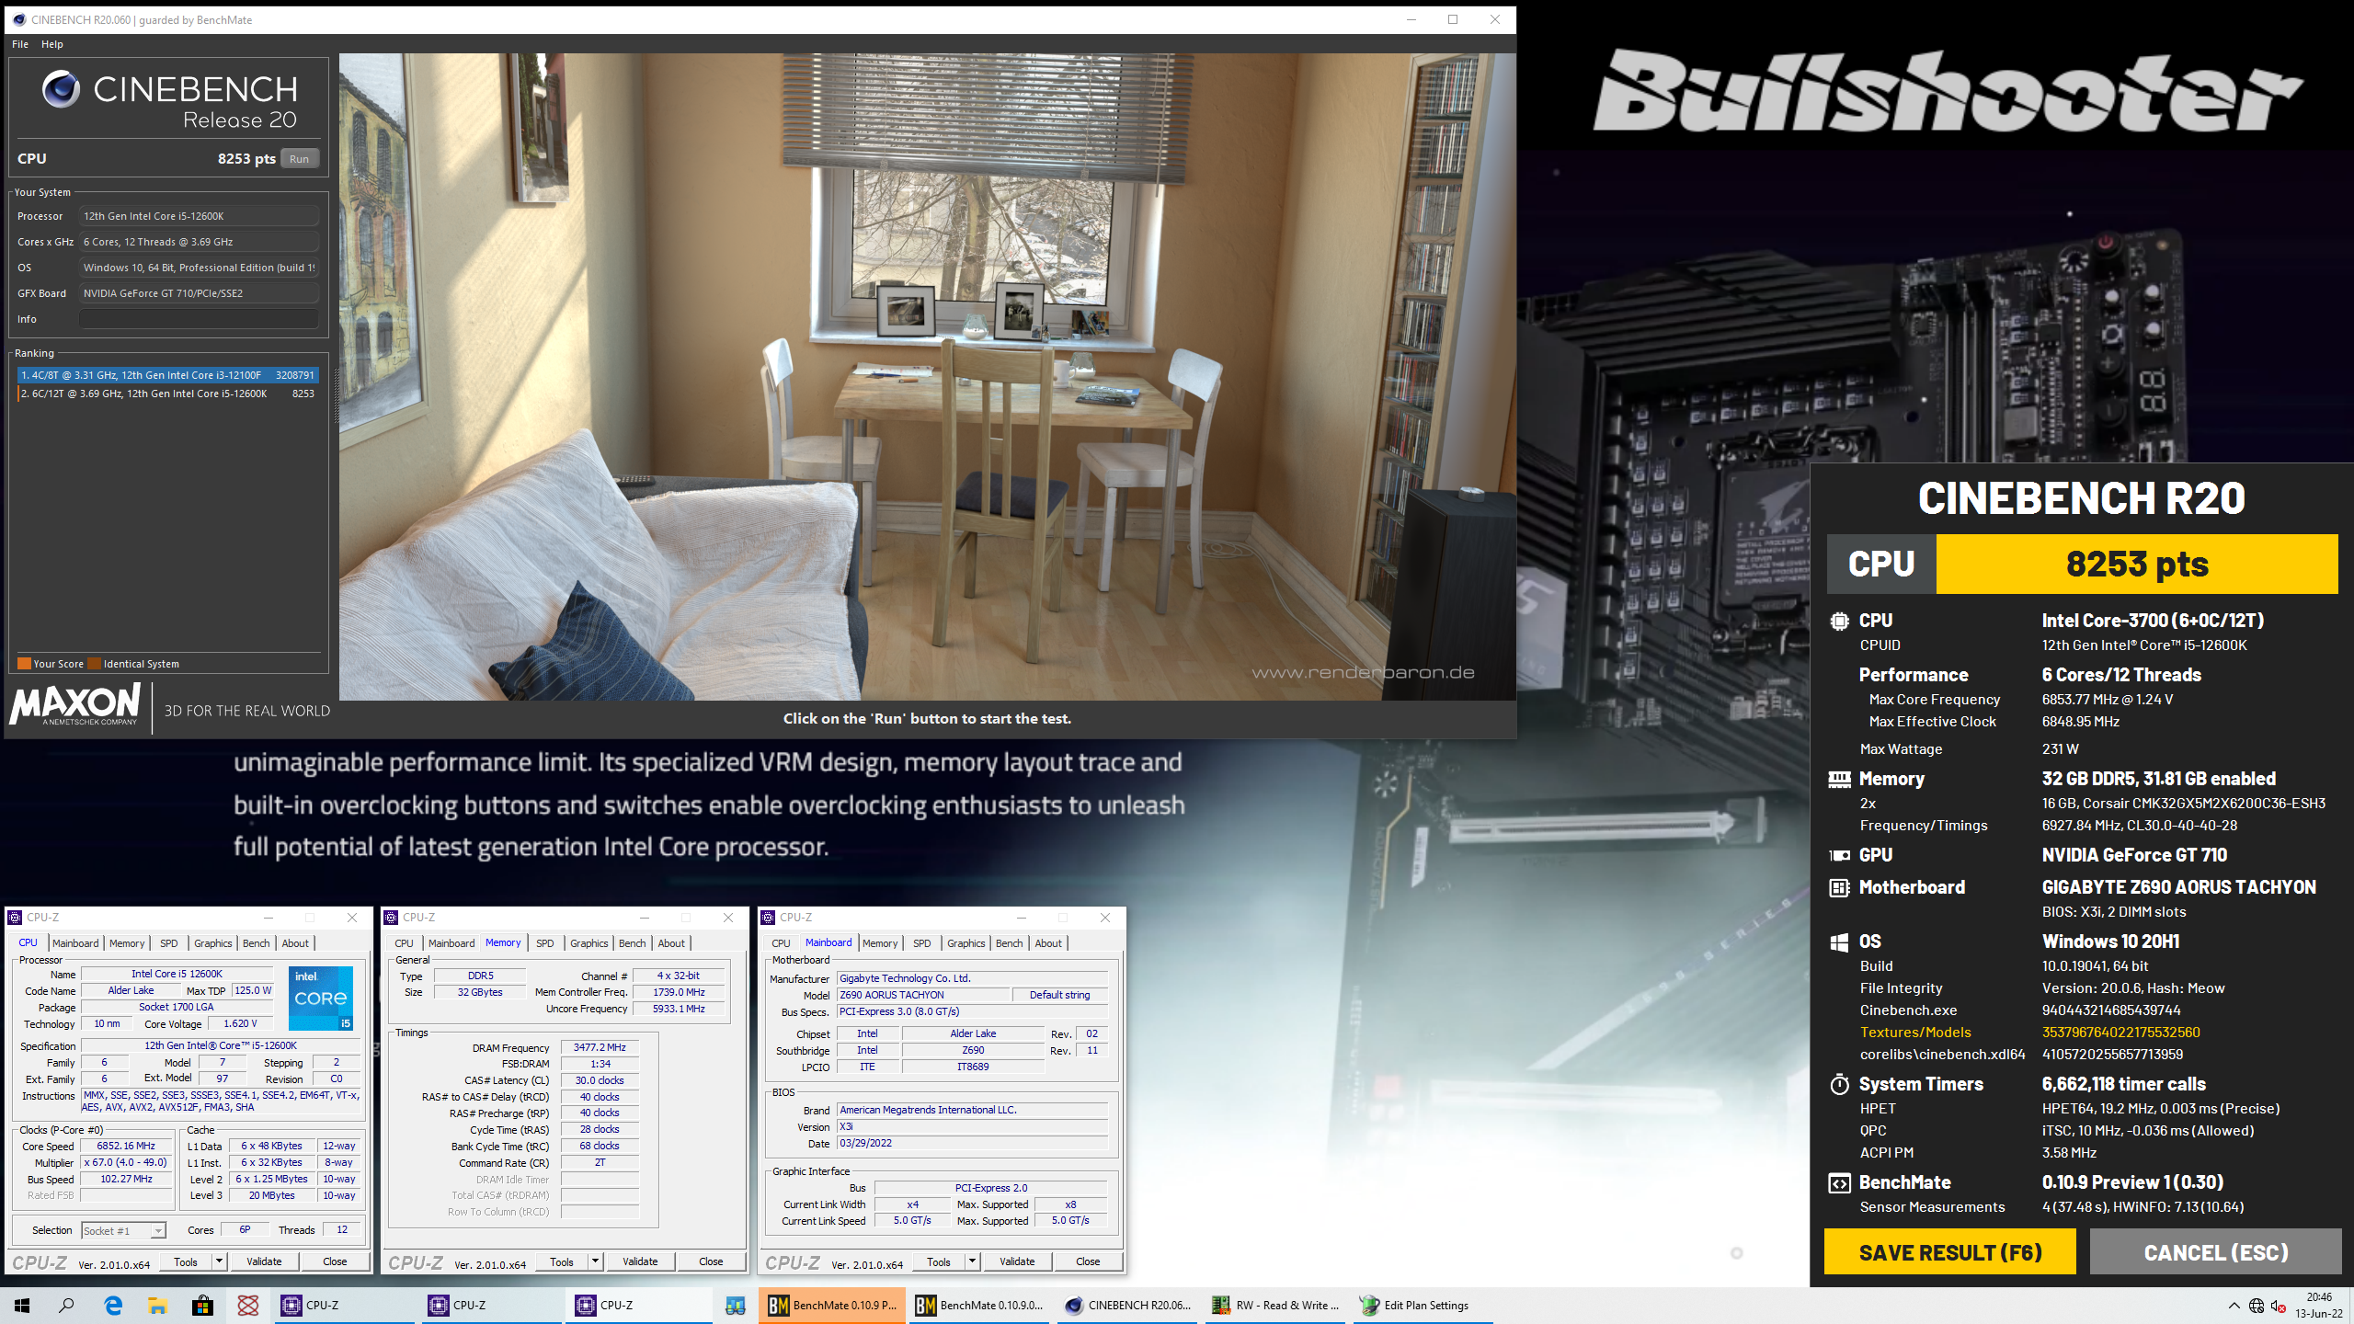
Task: Select ranking entry i5-12600K 8253
Action: tap(167, 394)
